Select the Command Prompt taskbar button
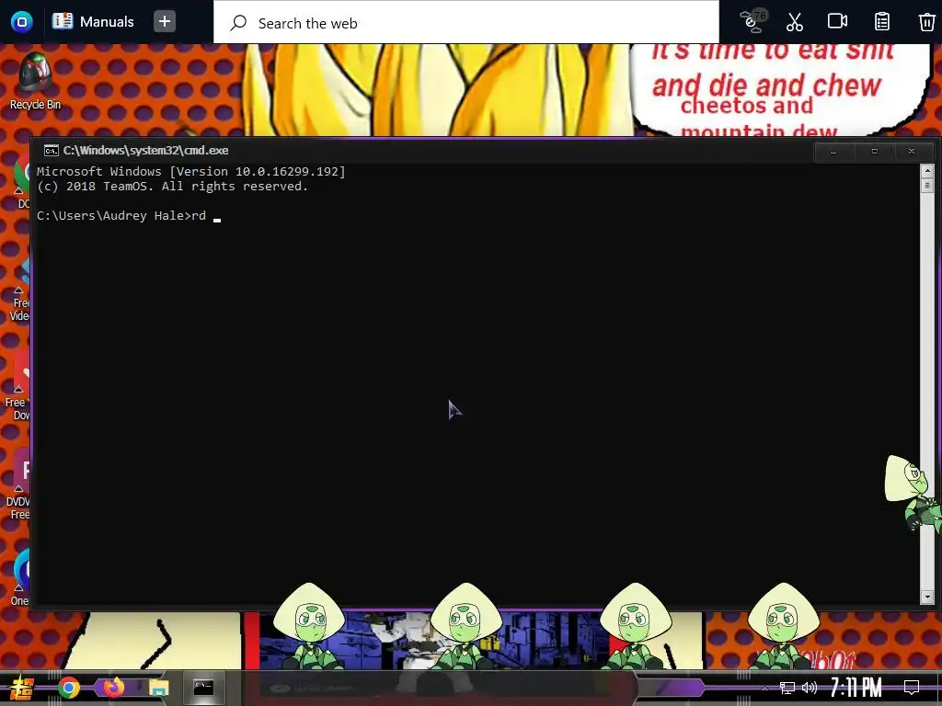The width and height of the screenshot is (942, 706). (x=203, y=688)
